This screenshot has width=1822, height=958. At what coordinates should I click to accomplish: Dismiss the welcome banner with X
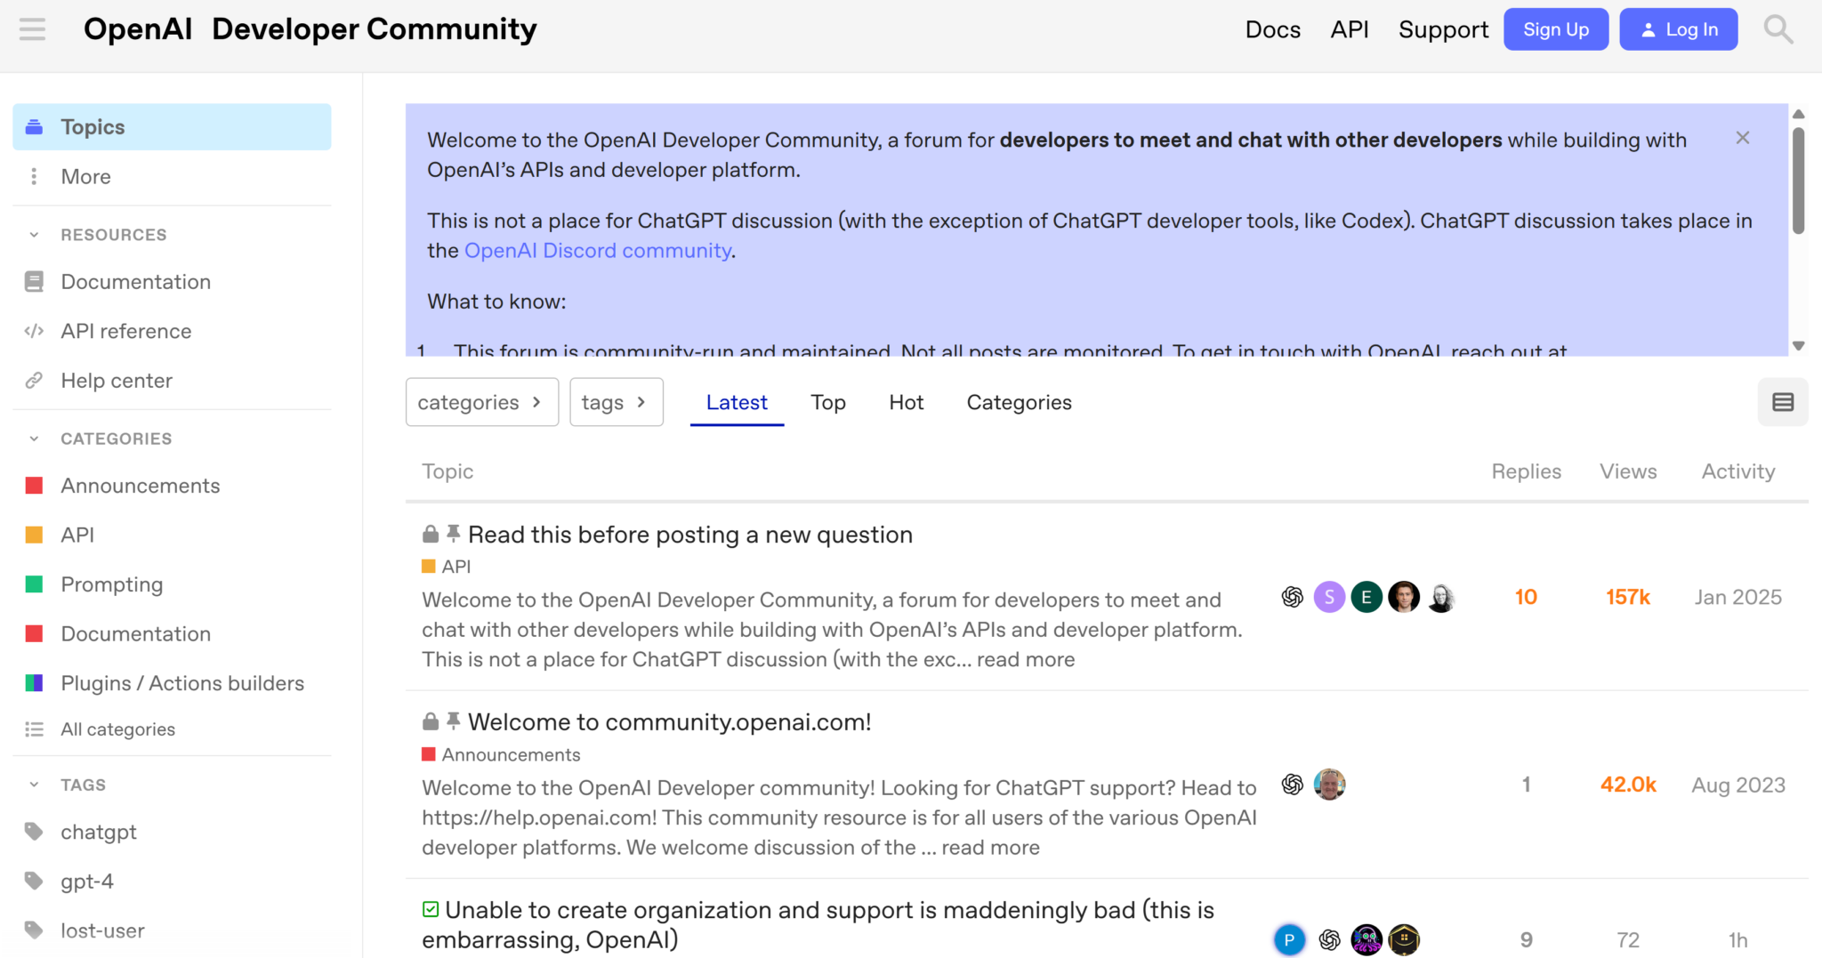1743,138
